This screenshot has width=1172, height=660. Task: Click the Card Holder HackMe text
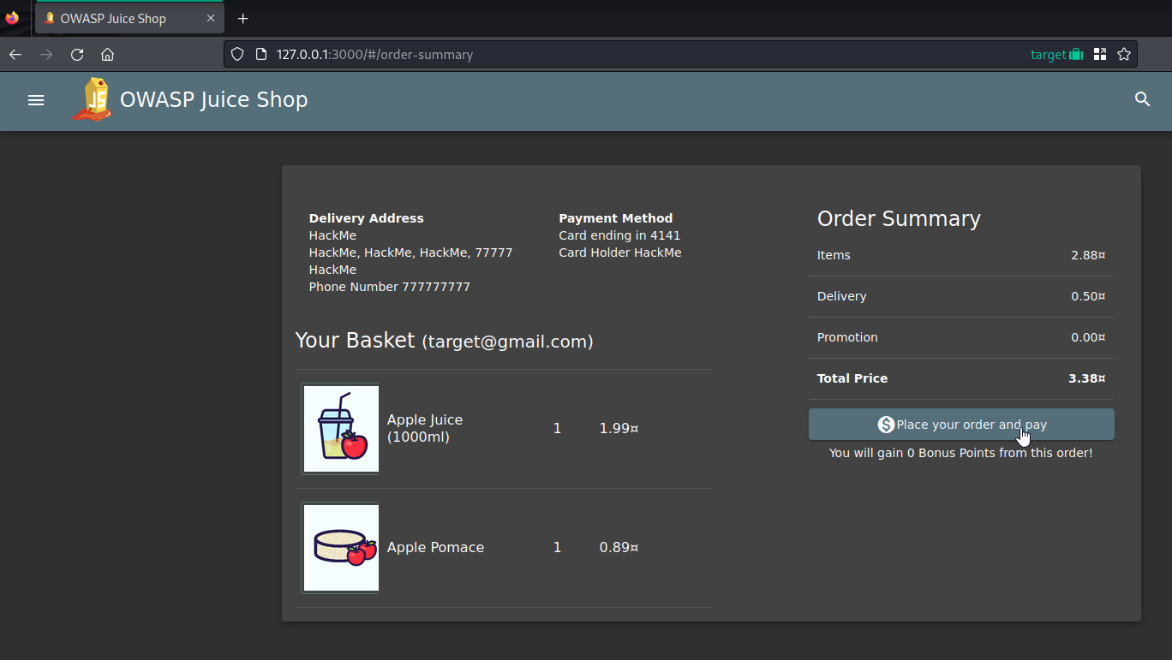(620, 253)
